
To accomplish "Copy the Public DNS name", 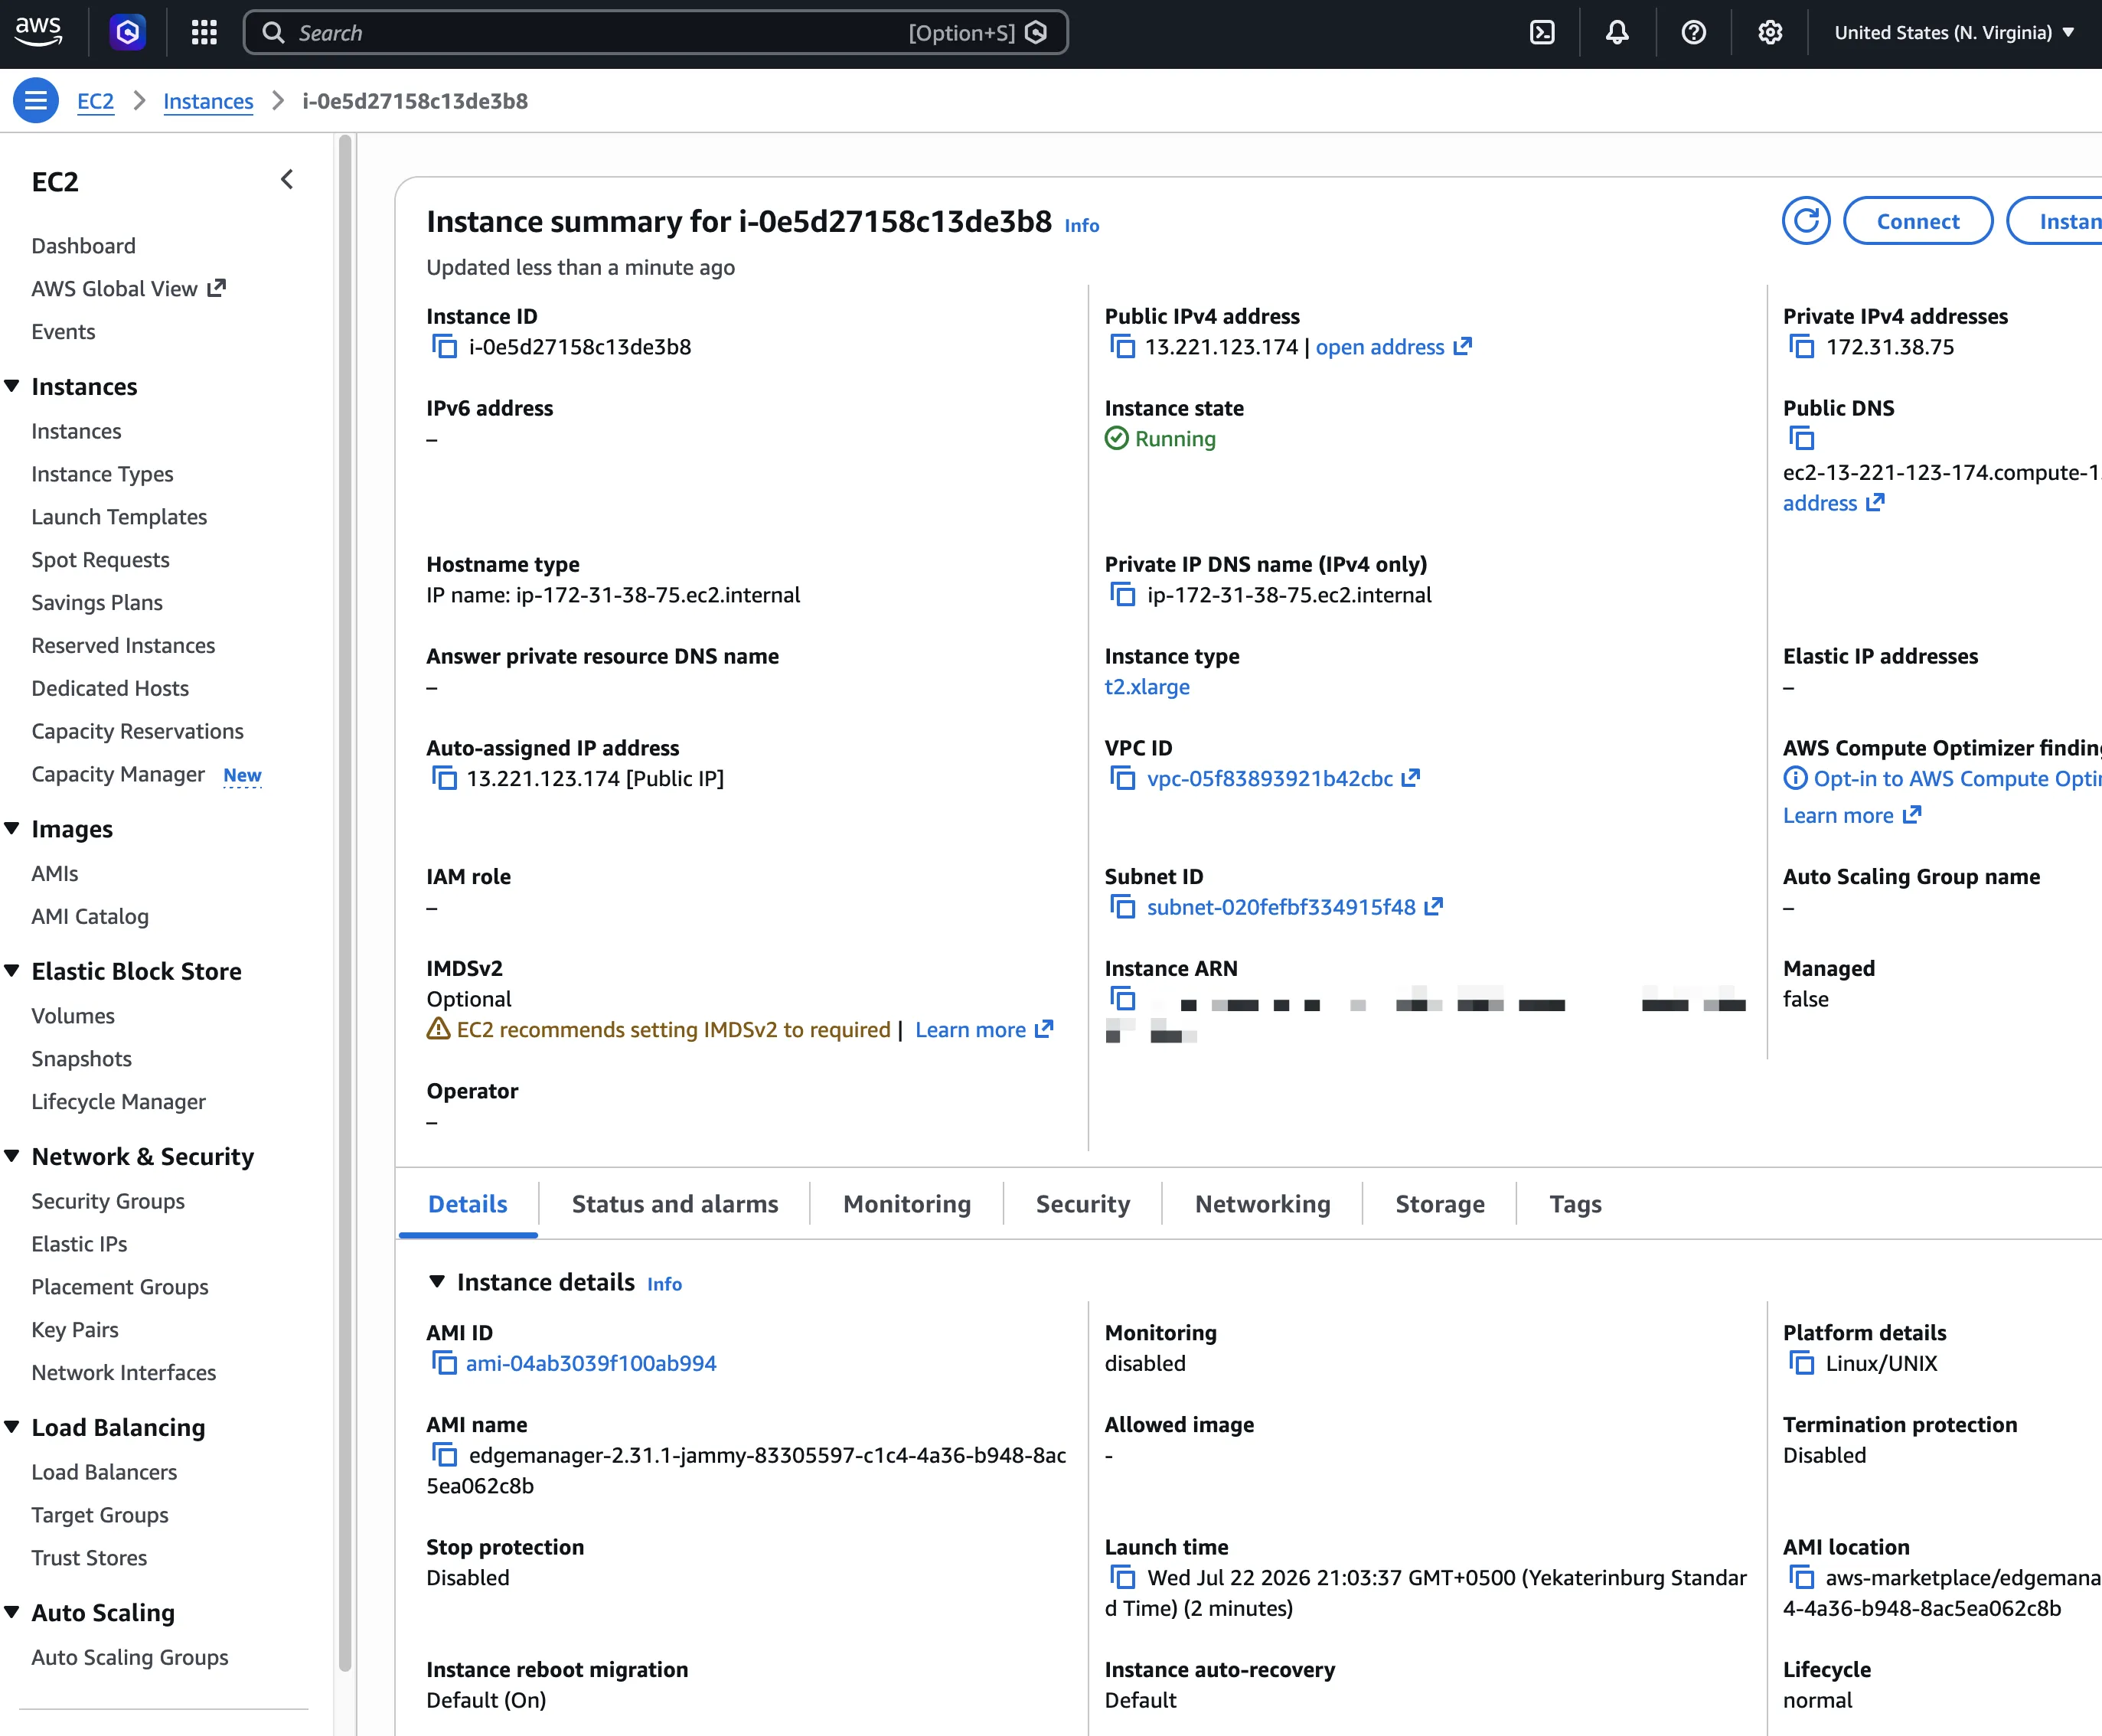I will point(1801,439).
